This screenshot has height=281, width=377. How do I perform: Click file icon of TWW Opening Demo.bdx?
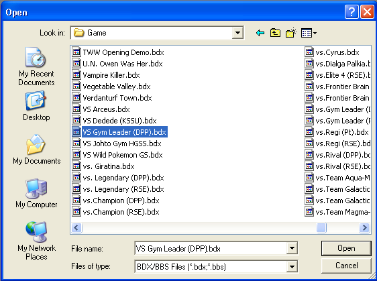tap(76, 52)
